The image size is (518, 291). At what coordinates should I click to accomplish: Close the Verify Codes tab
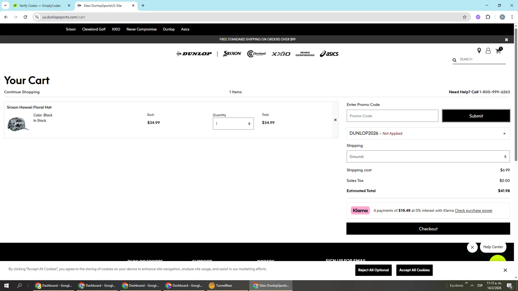tap(69, 6)
